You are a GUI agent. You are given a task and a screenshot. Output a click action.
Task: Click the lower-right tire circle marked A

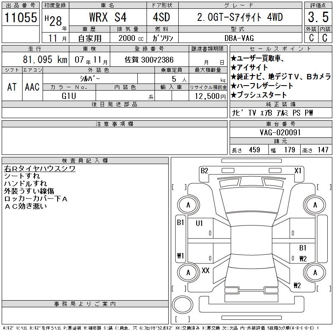315,272
